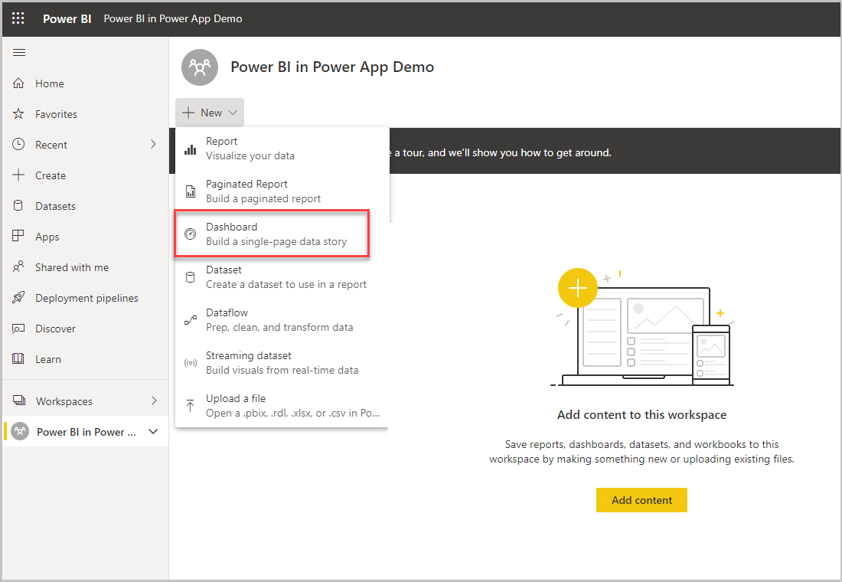Click the Datasets cylinder icon in sidebar
The width and height of the screenshot is (842, 582).
(x=18, y=206)
